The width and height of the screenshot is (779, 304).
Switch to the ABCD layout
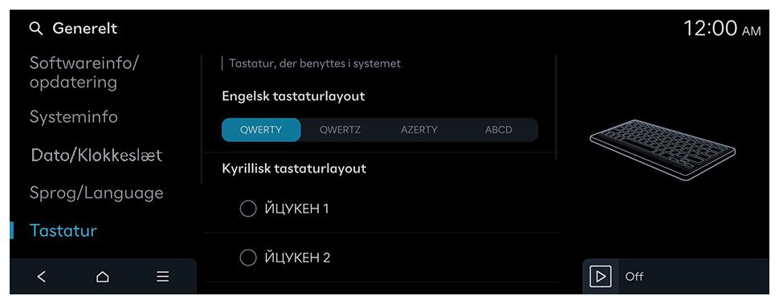point(498,130)
